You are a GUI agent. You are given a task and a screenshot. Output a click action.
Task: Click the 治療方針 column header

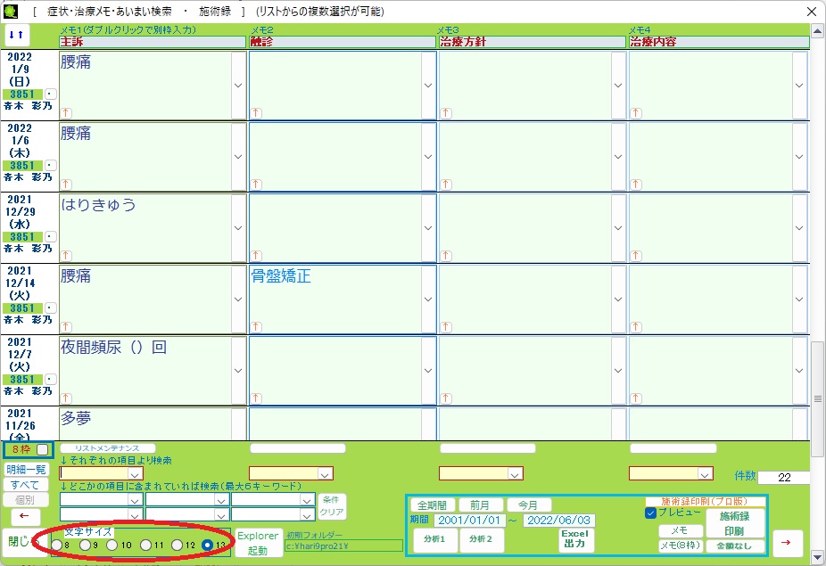[533, 42]
